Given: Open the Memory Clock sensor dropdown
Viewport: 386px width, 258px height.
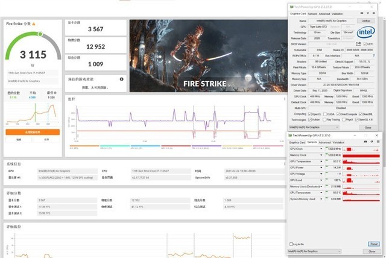Looking at the screenshot, I should click(x=321, y=155).
